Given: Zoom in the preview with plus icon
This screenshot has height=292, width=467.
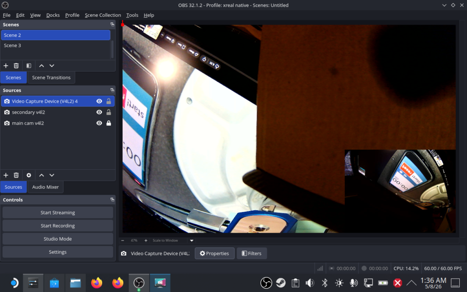Looking at the screenshot, I should point(145,240).
